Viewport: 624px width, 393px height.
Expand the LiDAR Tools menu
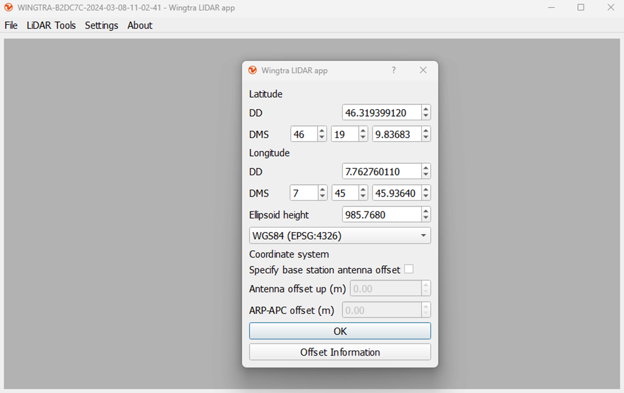[51, 26]
